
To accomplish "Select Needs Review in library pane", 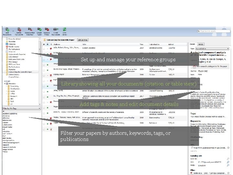I will 14,47.
